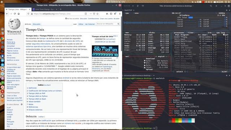
Task: Open neofetch pane title dropdown
Action: 154,75
